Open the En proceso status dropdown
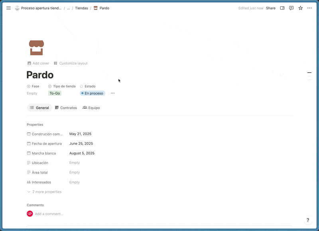The height and width of the screenshot is (231, 319). point(92,93)
